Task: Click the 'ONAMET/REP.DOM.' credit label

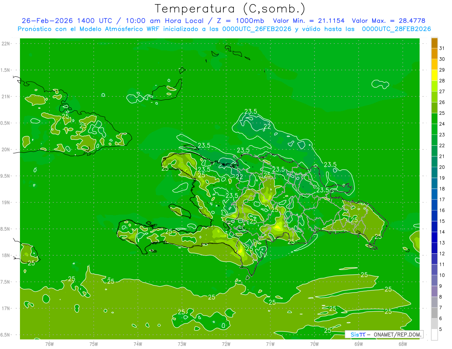Action: click(x=397, y=334)
